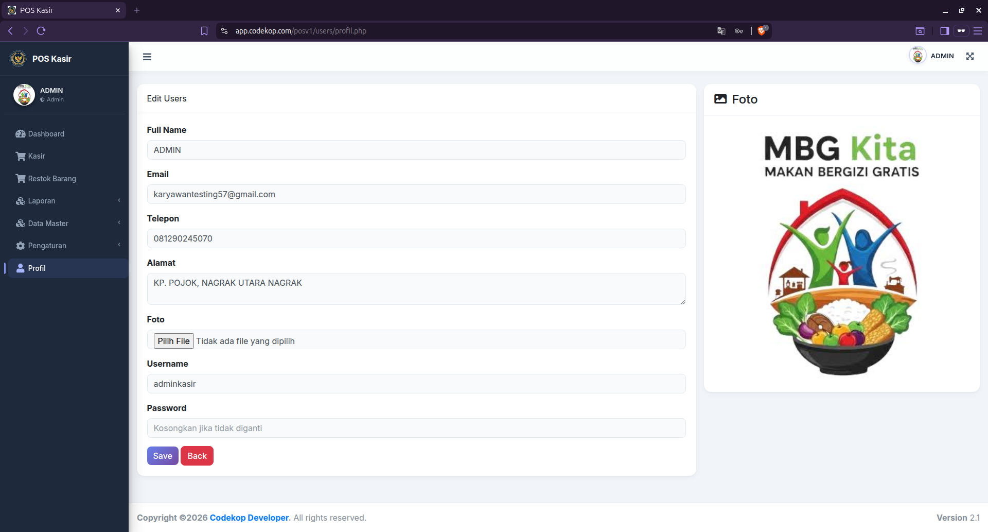Click the red Back button
Screen dimensions: 988x532
tap(197, 456)
